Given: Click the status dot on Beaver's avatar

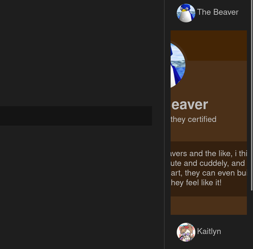Looking at the screenshot, I should point(183,19).
